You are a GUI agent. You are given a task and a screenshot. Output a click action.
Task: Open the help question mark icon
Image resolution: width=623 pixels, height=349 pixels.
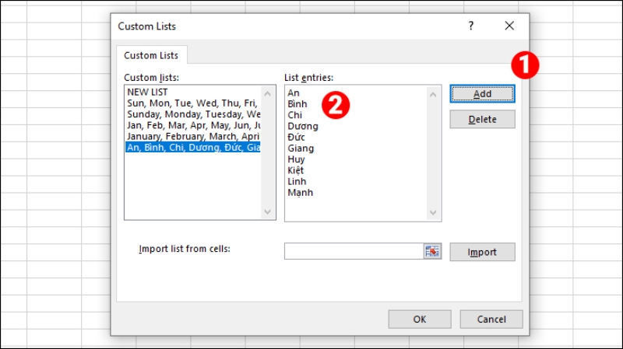click(471, 26)
